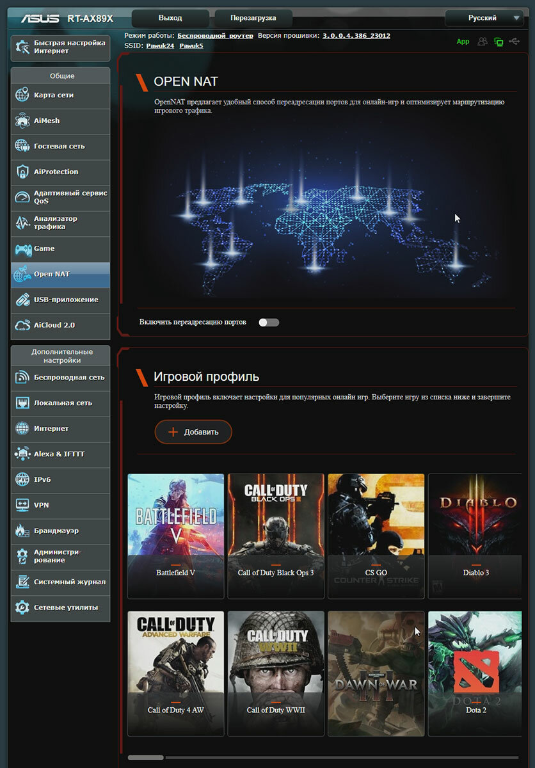Click the Open NAT sidebar icon
The width and height of the screenshot is (535, 768).
pyautogui.click(x=22, y=275)
